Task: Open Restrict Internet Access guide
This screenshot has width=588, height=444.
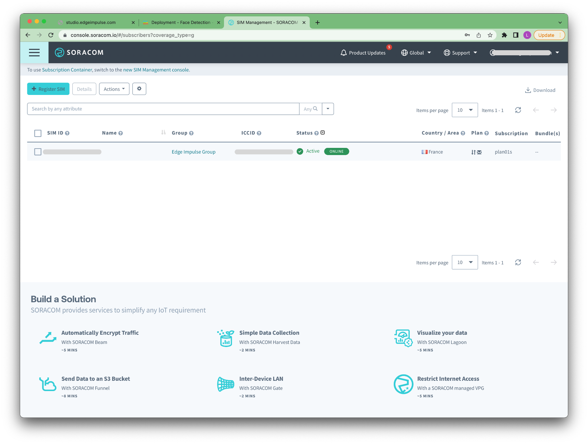Action: pyautogui.click(x=448, y=379)
